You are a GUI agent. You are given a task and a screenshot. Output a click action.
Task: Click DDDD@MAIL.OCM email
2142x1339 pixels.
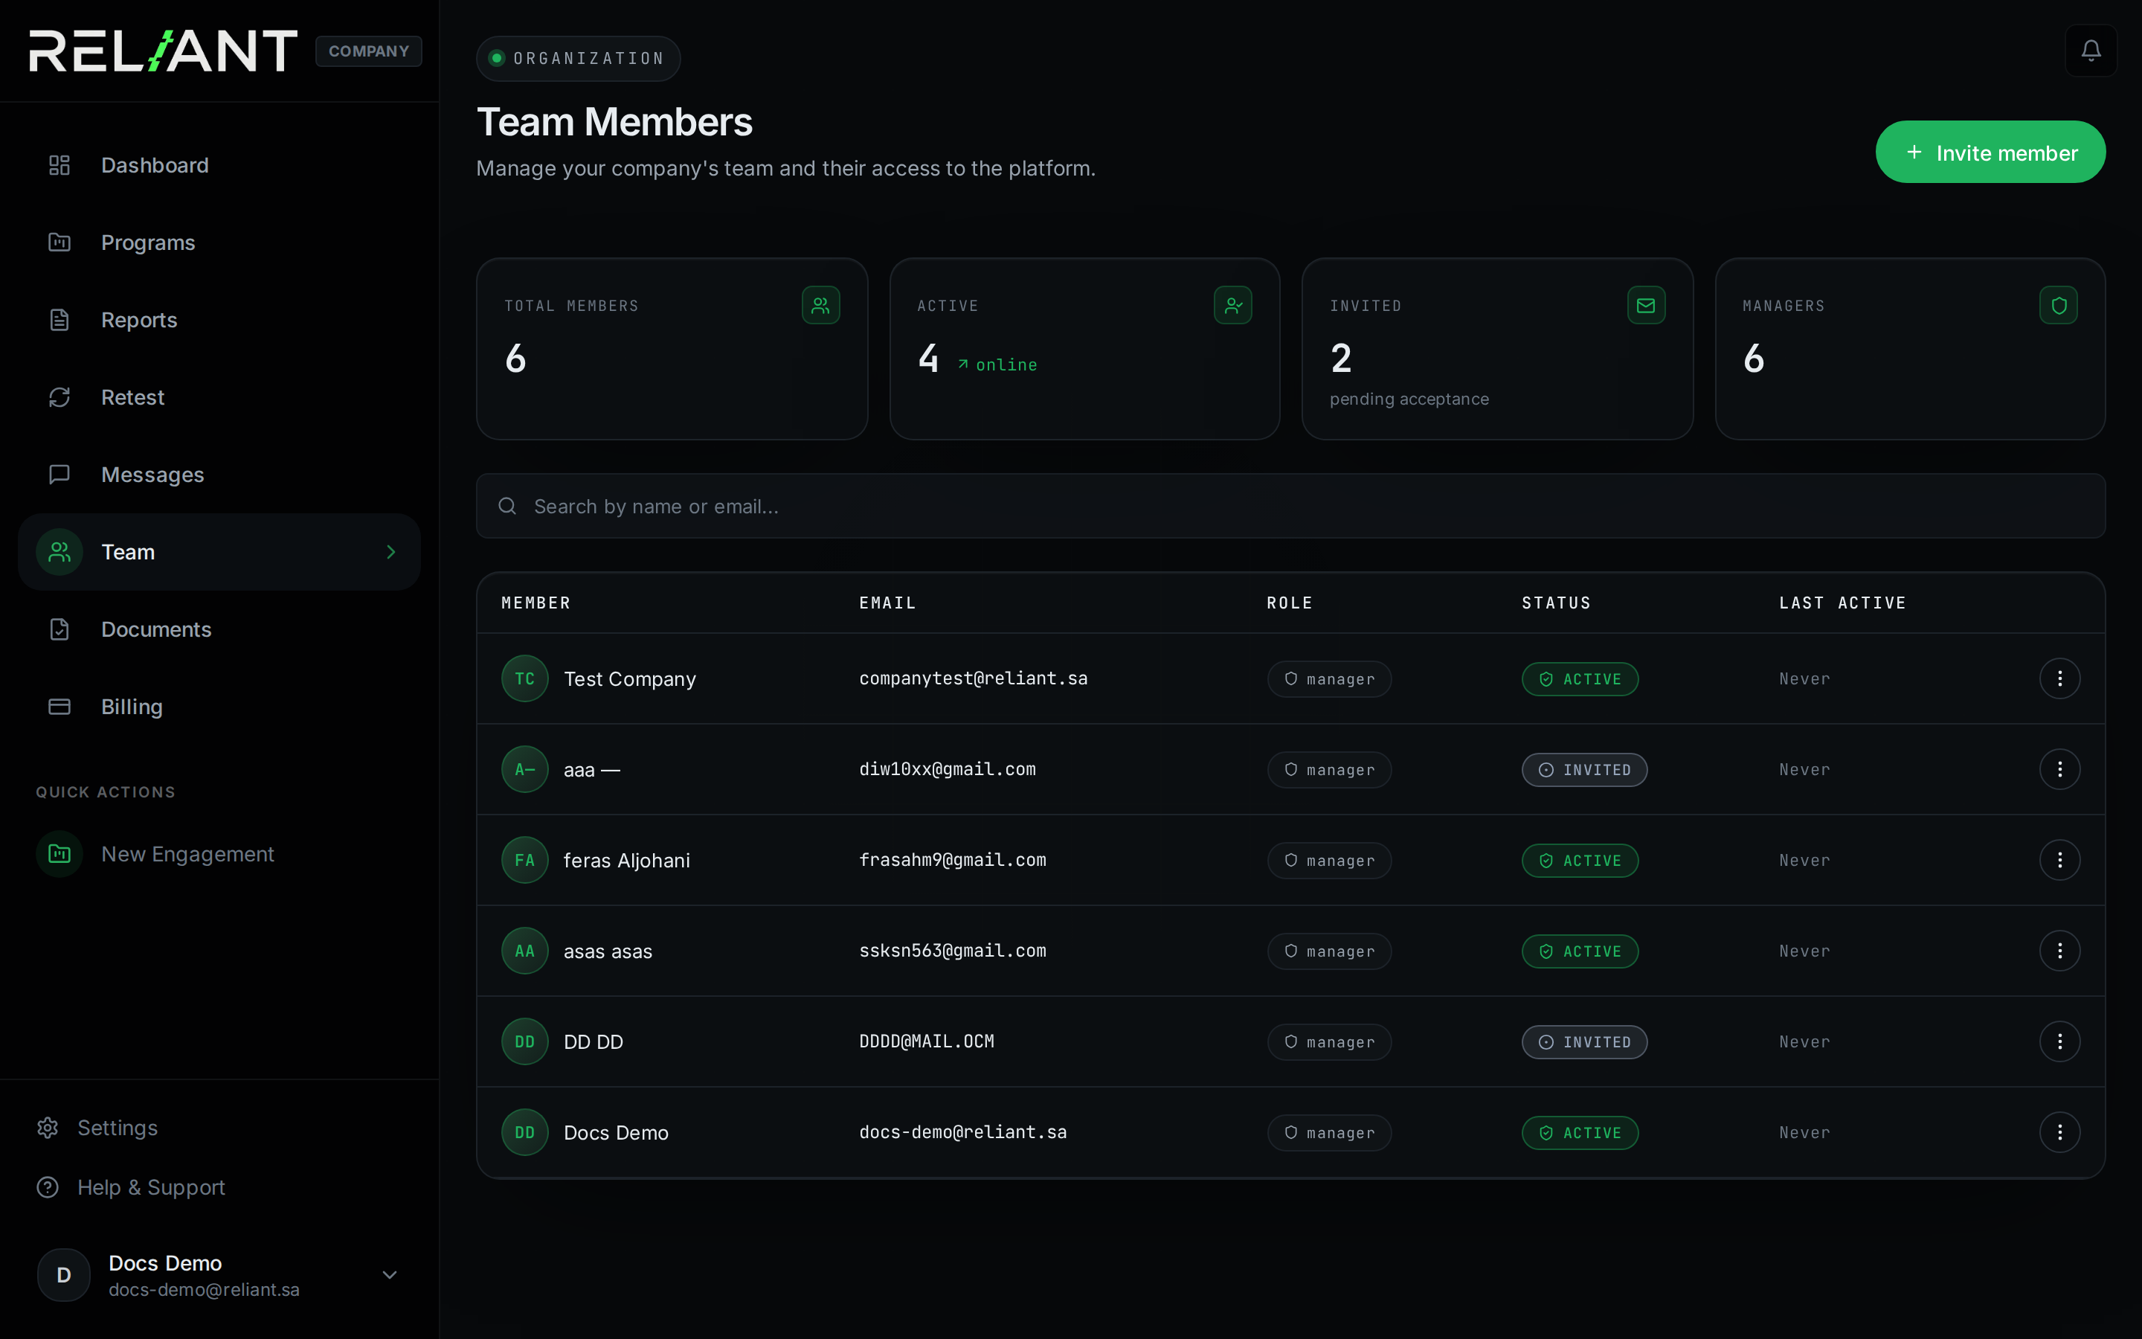tap(927, 1041)
